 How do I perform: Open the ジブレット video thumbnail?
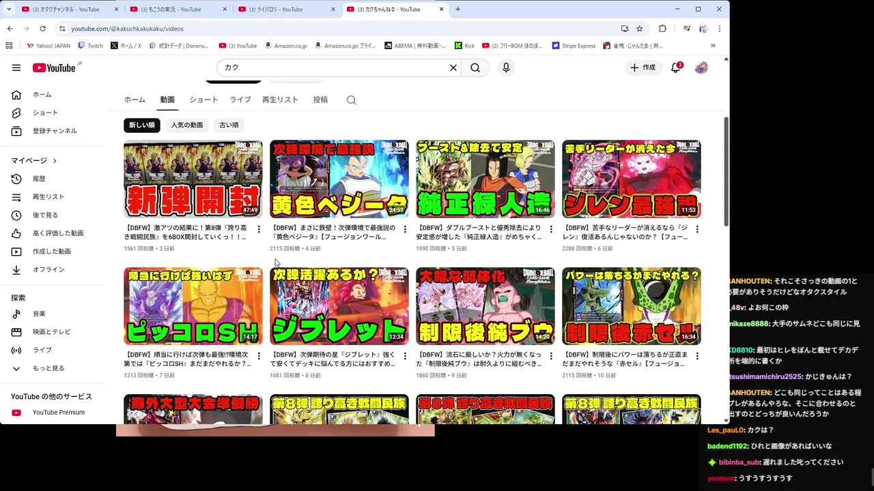click(339, 306)
